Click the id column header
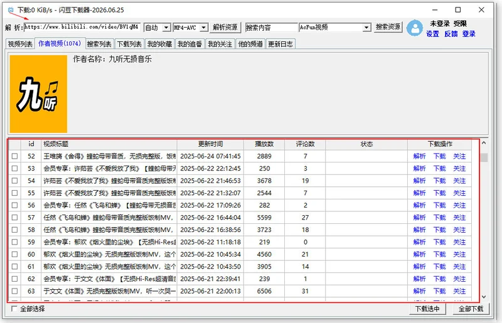This screenshot has width=502, height=323. click(x=31, y=144)
